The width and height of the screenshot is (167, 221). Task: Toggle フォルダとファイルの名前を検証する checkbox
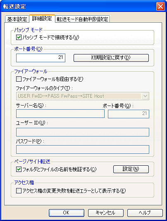pyautogui.click(x=19, y=169)
